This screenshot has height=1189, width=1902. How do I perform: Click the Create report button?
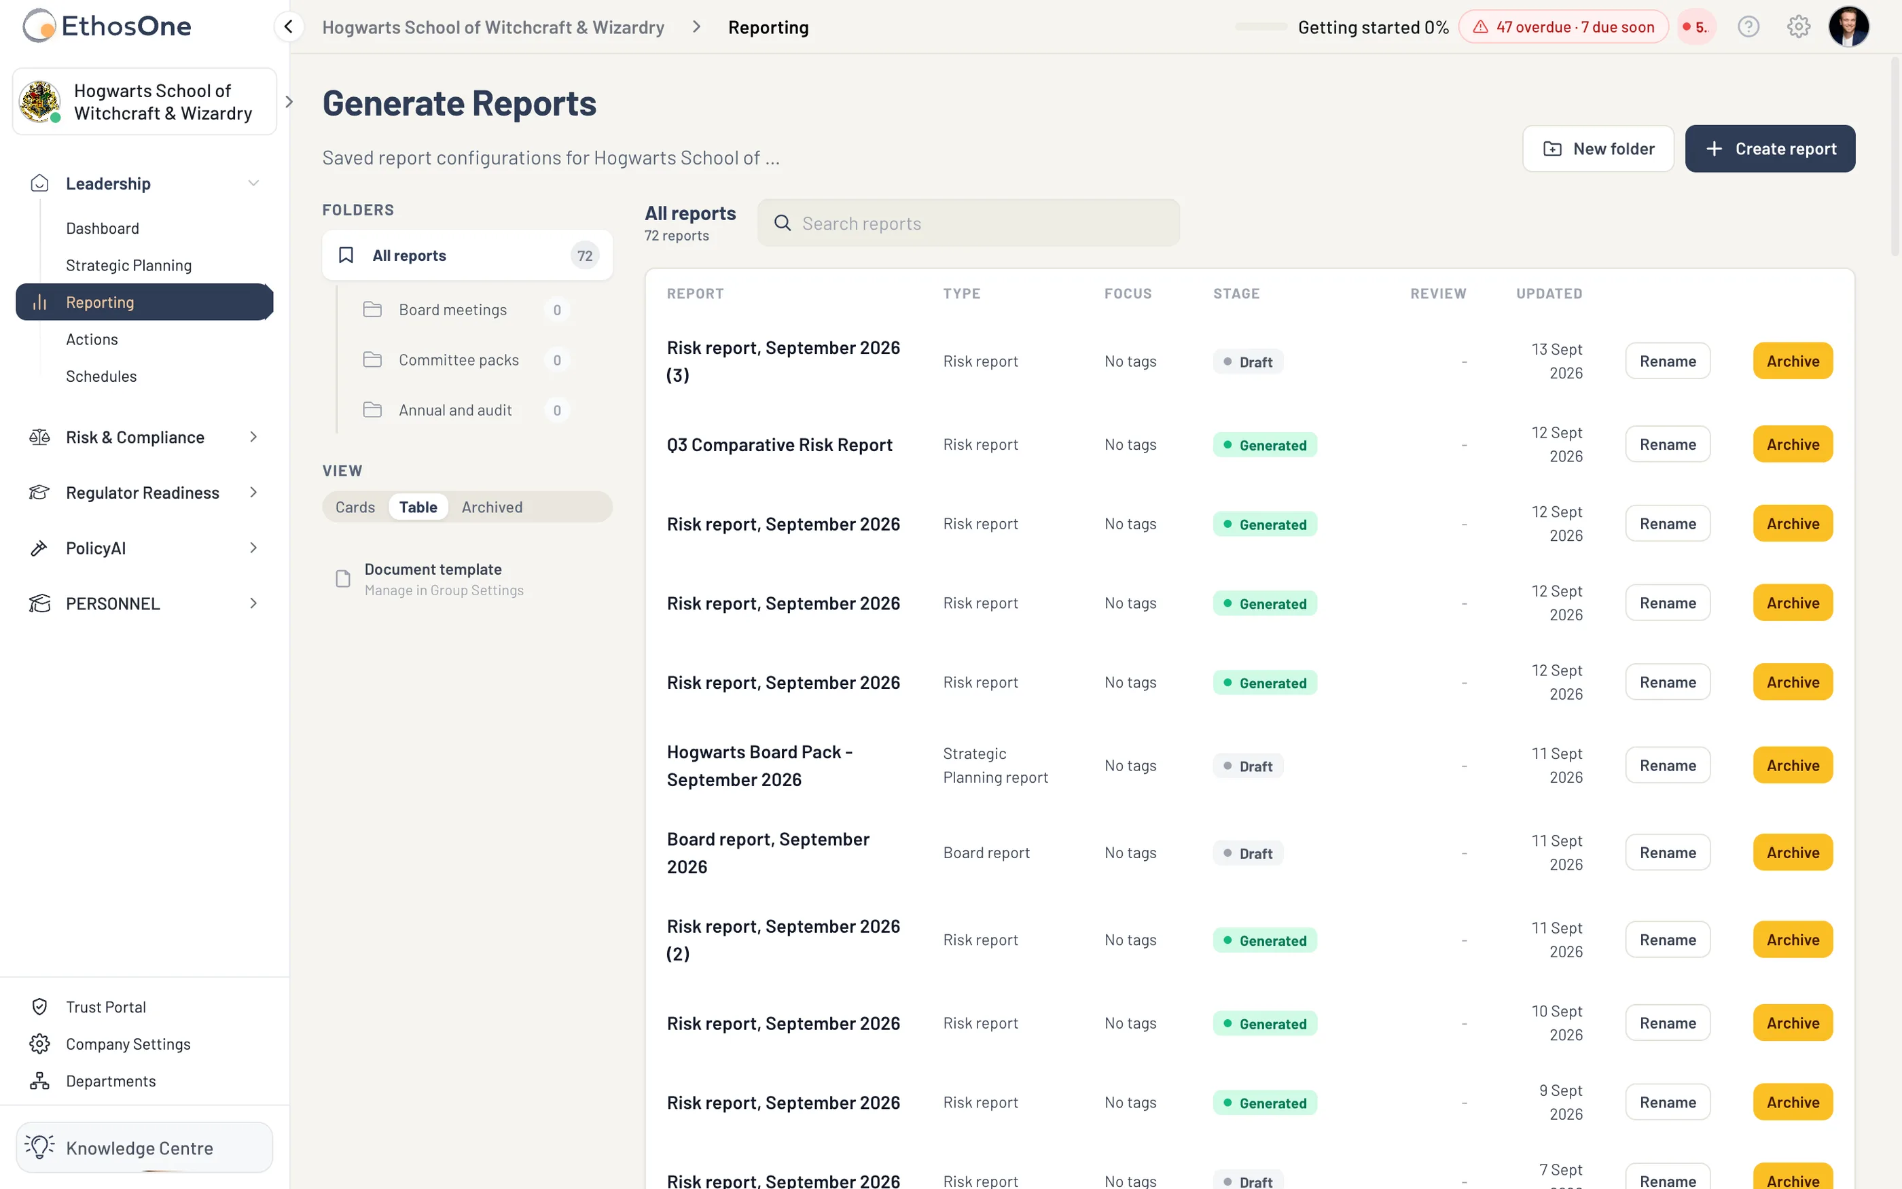(x=1770, y=149)
